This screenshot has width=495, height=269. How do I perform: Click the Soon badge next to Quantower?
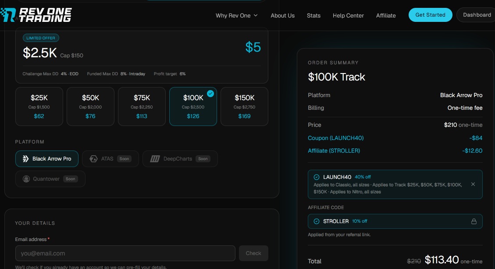pyautogui.click(x=71, y=179)
